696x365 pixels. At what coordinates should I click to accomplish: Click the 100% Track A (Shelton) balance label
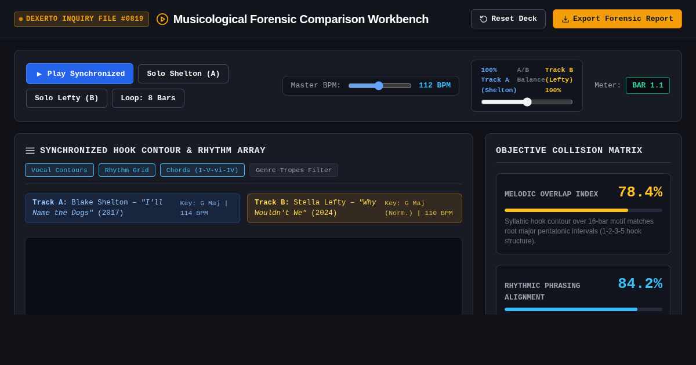tap(499, 80)
